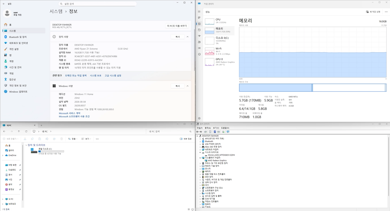390x211 pixels.
Task: Click the Delete trash icon in File Explorer
Action: (62, 139)
